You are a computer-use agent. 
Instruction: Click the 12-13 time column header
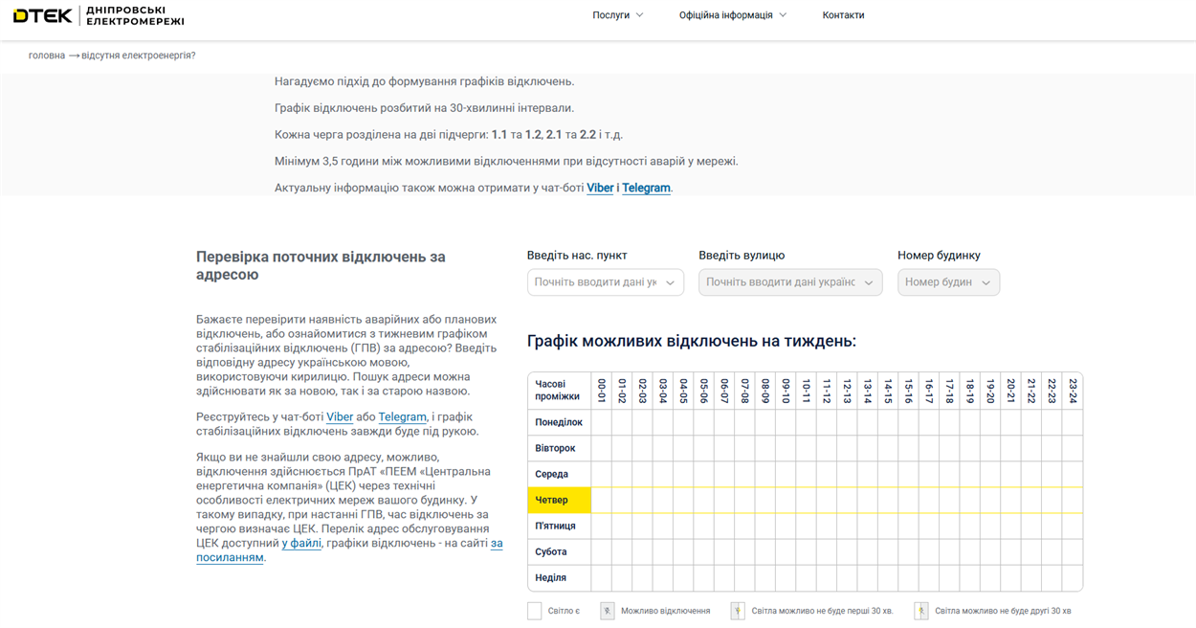[x=847, y=390]
